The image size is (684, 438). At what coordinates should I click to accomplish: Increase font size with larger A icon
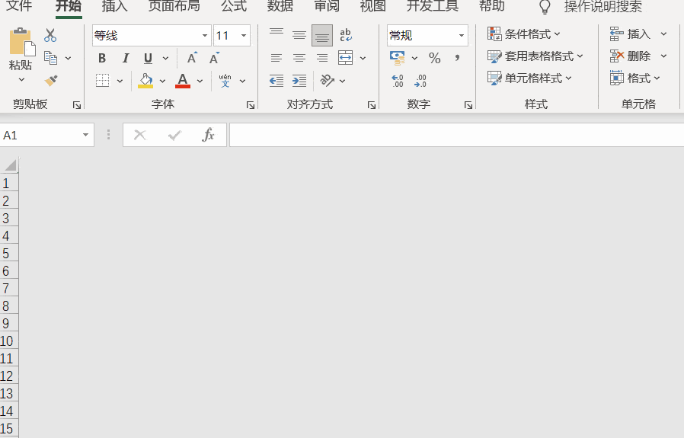click(x=192, y=58)
